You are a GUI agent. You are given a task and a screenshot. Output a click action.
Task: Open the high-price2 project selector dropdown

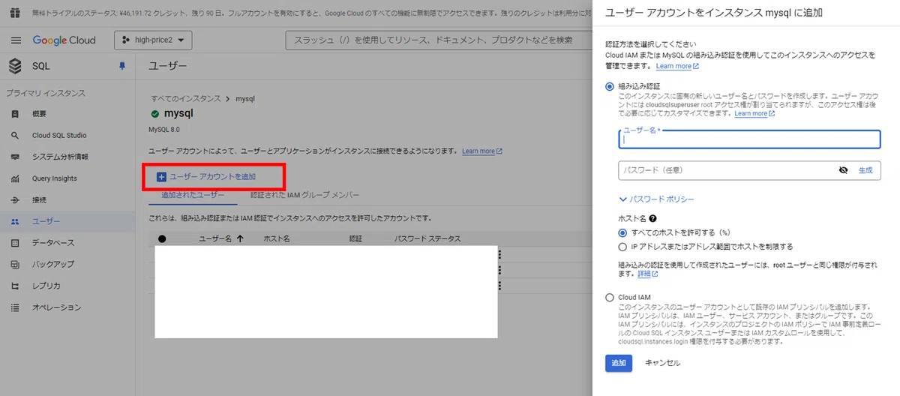pos(154,40)
